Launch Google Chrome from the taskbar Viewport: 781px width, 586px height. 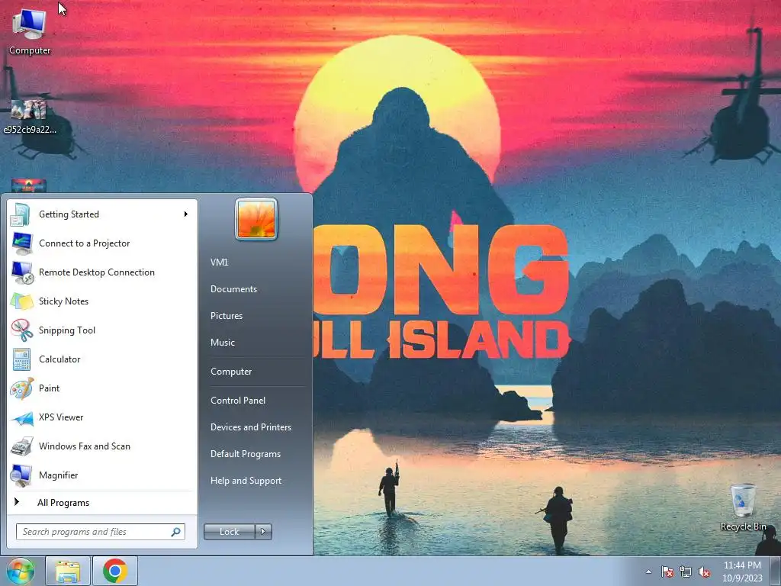pos(115,571)
